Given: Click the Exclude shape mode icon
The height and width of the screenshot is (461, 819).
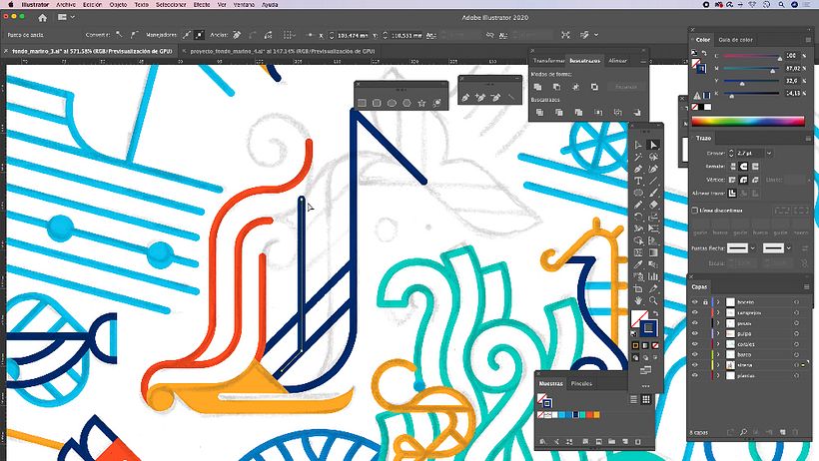Looking at the screenshot, I should coord(594,87).
